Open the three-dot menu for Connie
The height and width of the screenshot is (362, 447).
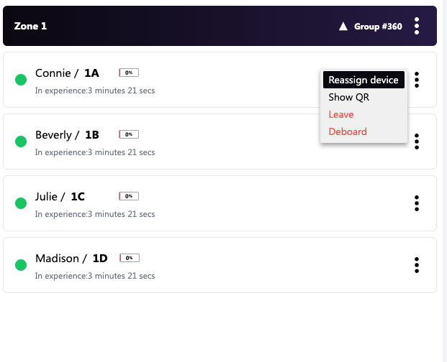417,80
